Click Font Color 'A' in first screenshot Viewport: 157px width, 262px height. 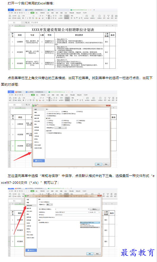click(40, 18)
